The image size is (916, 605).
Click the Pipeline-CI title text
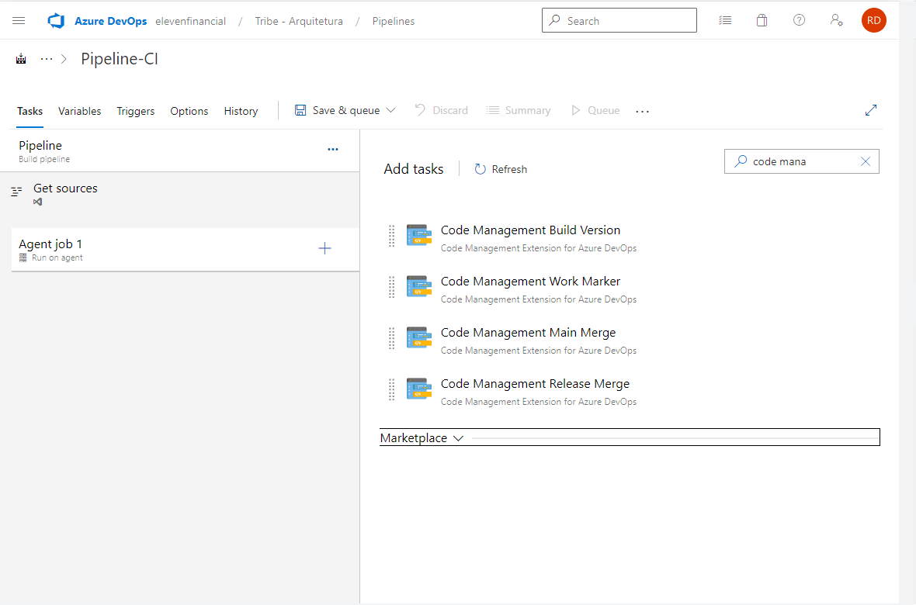(120, 59)
